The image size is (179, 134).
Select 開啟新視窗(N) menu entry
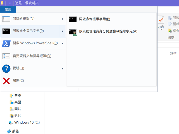tap(33, 19)
